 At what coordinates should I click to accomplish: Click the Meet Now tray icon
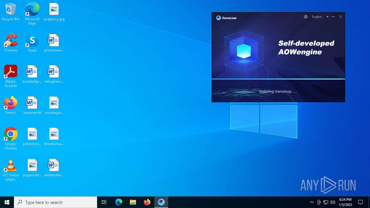pos(319,202)
